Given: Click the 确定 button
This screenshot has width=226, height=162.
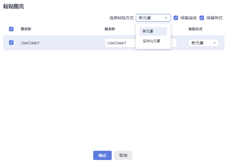Looking at the screenshot, I should pyautogui.click(x=102, y=155).
